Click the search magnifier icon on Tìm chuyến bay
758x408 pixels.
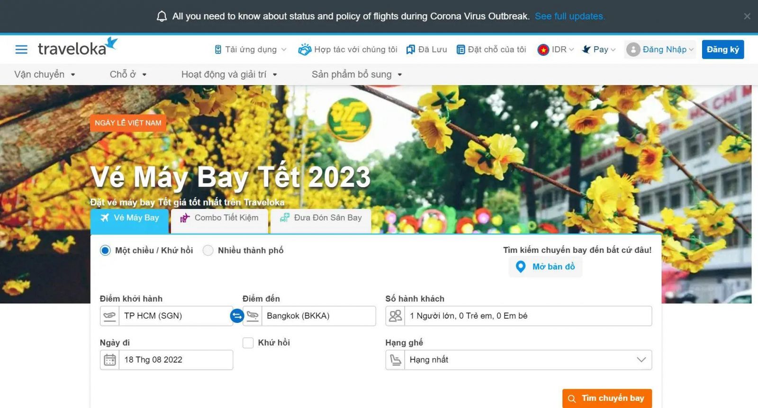click(x=572, y=399)
